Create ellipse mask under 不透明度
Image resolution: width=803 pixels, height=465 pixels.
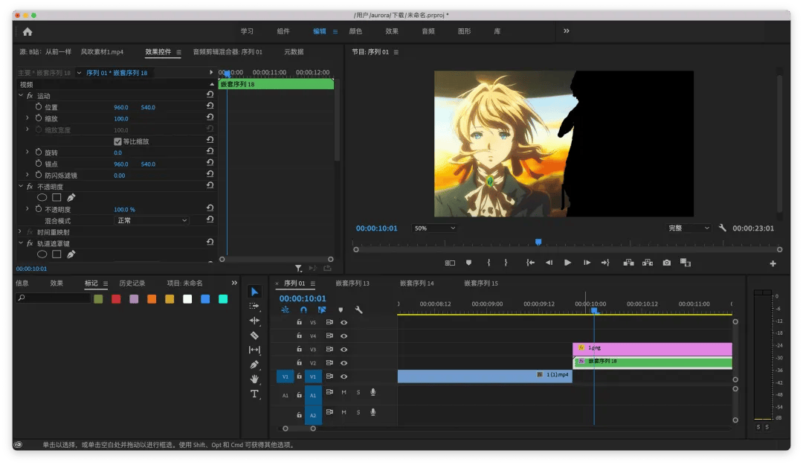(x=42, y=197)
